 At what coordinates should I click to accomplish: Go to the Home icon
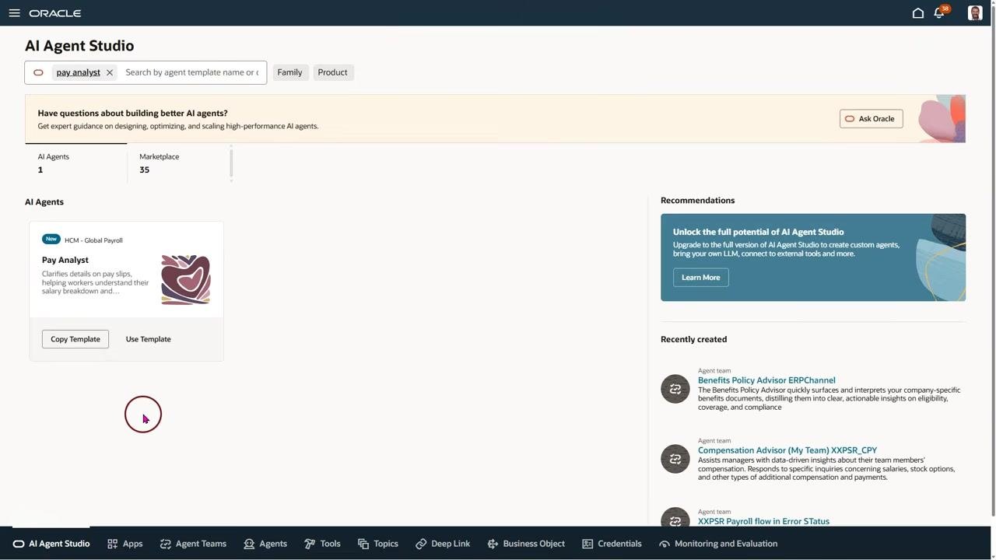click(918, 13)
